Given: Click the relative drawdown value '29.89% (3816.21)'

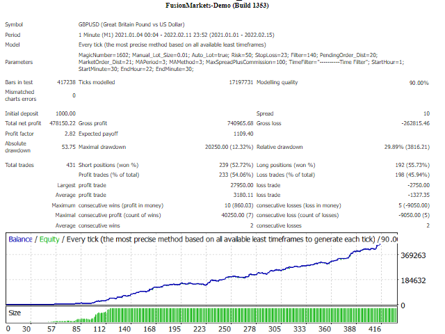Looking at the screenshot, I should [x=407, y=147].
